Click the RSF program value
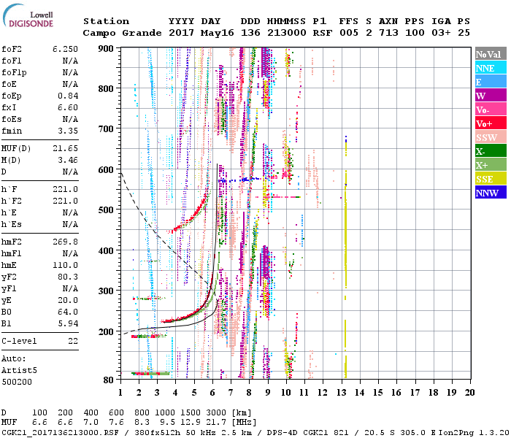Screen dimensions: 511x438 (323, 33)
